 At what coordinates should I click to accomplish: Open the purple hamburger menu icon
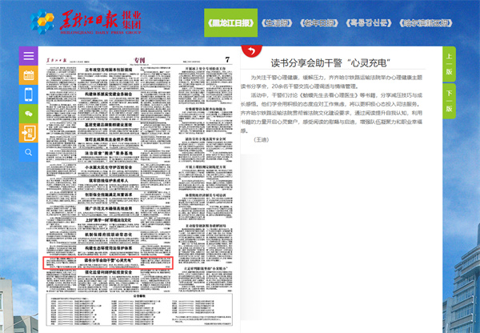(29, 56)
